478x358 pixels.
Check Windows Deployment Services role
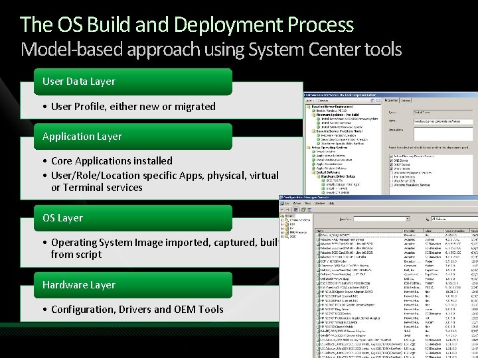(392, 172)
